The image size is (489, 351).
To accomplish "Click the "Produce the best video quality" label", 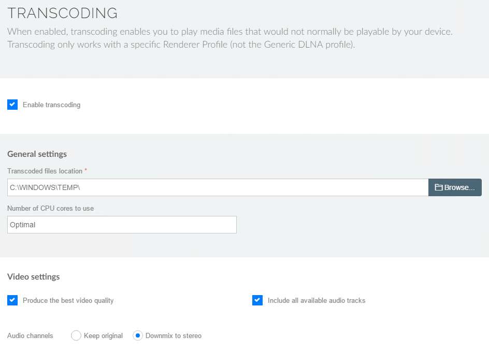I will pyautogui.click(x=68, y=300).
